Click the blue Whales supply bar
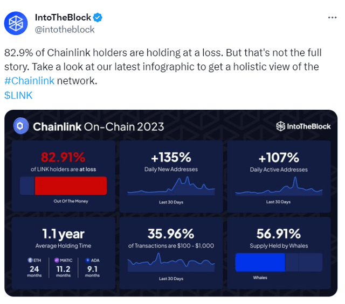This screenshot has width=345, height=304. click(x=260, y=264)
